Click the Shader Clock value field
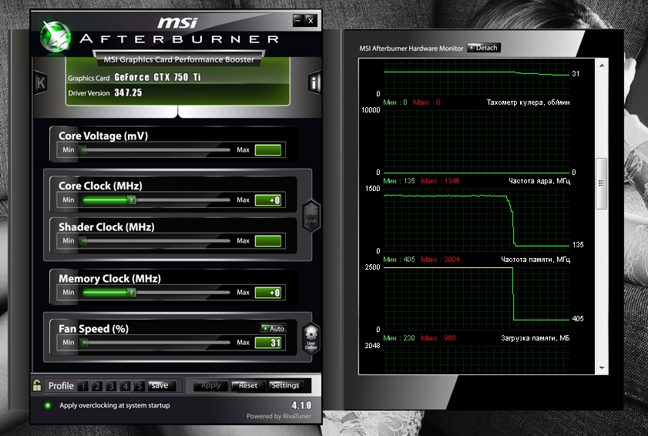 tap(268, 241)
